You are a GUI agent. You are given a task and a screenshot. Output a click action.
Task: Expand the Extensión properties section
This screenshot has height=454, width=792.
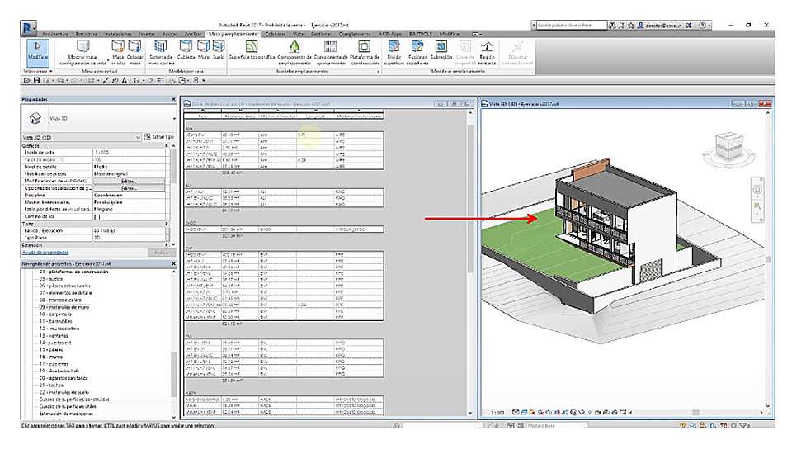[x=166, y=245]
